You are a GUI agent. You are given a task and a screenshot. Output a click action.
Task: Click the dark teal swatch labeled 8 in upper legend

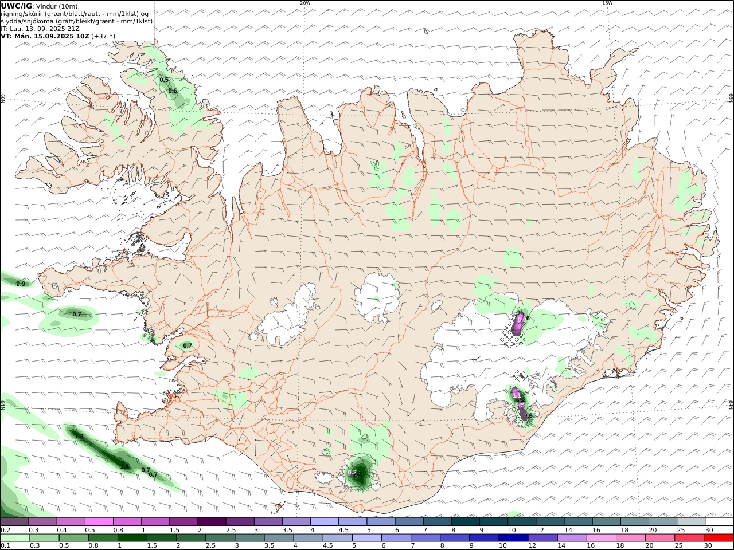(x=464, y=521)
